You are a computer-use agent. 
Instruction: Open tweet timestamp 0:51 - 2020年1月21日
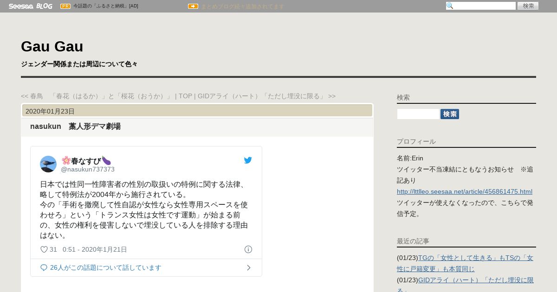[x=95, y=249]
